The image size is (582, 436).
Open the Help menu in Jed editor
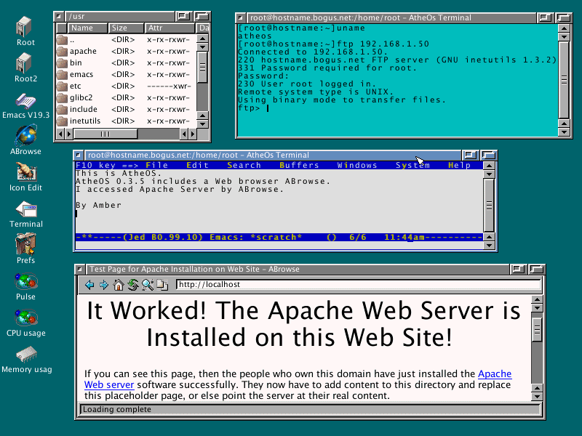tap(459, 166)
